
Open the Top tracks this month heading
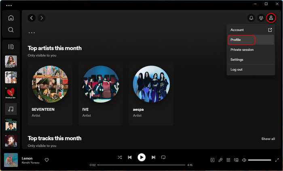point(55,138)
